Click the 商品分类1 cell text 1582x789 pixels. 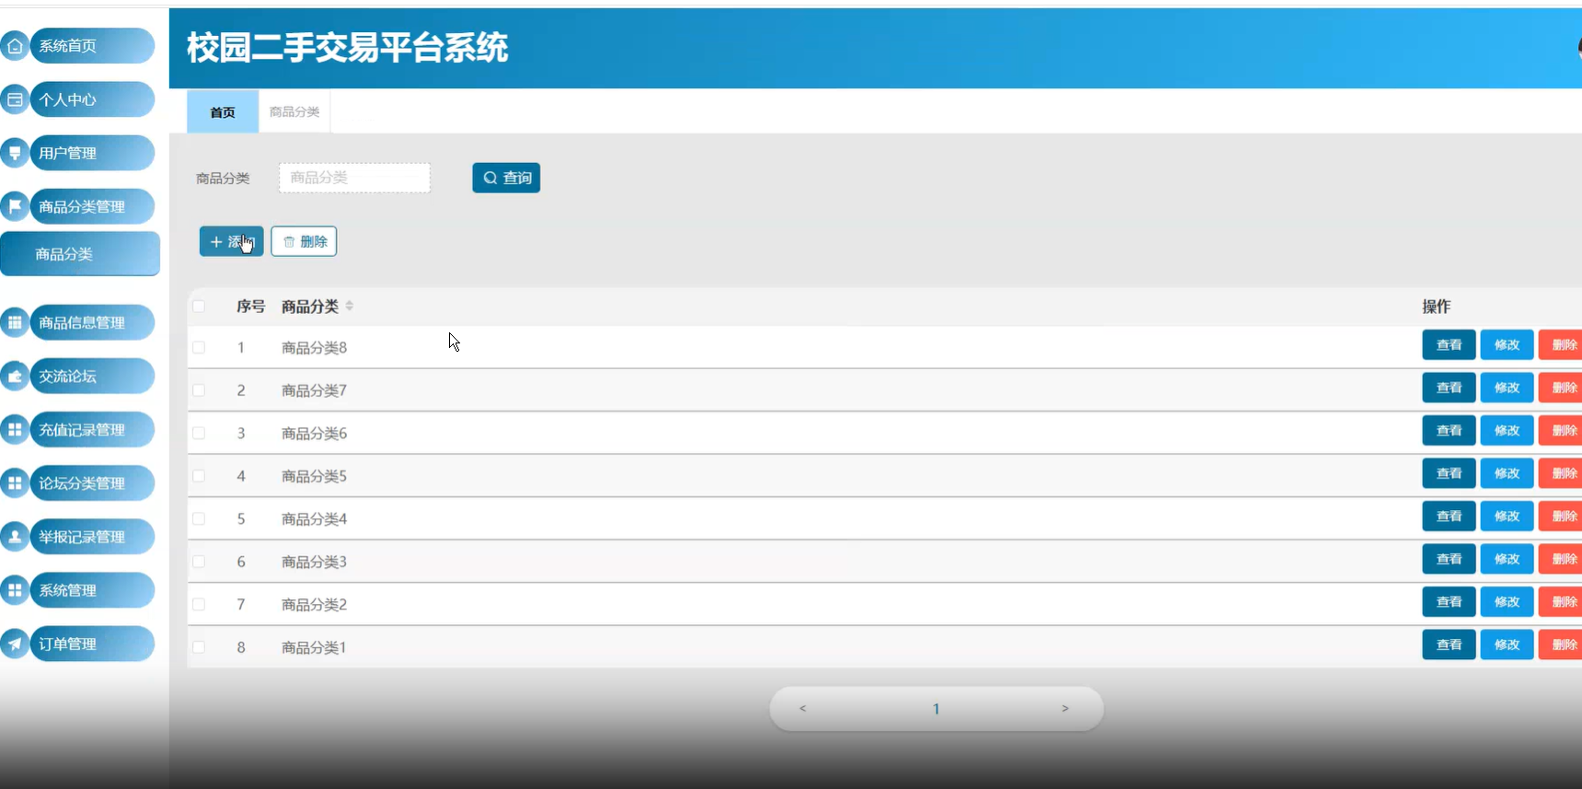click(x=314, y=648)
